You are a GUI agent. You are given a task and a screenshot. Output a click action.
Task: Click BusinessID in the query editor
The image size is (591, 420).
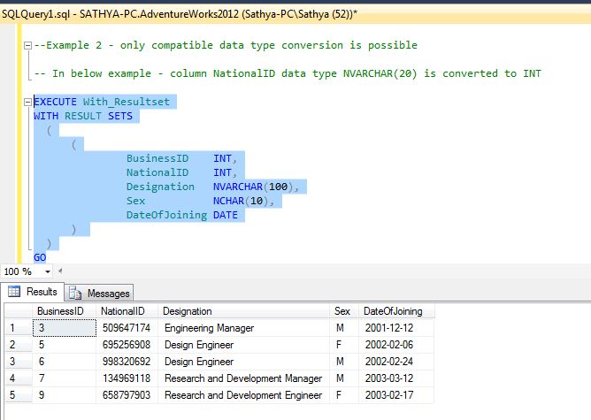point(157,158)
